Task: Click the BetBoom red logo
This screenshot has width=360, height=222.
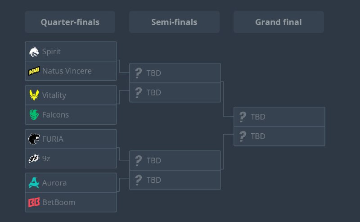Action: (34, 202)
